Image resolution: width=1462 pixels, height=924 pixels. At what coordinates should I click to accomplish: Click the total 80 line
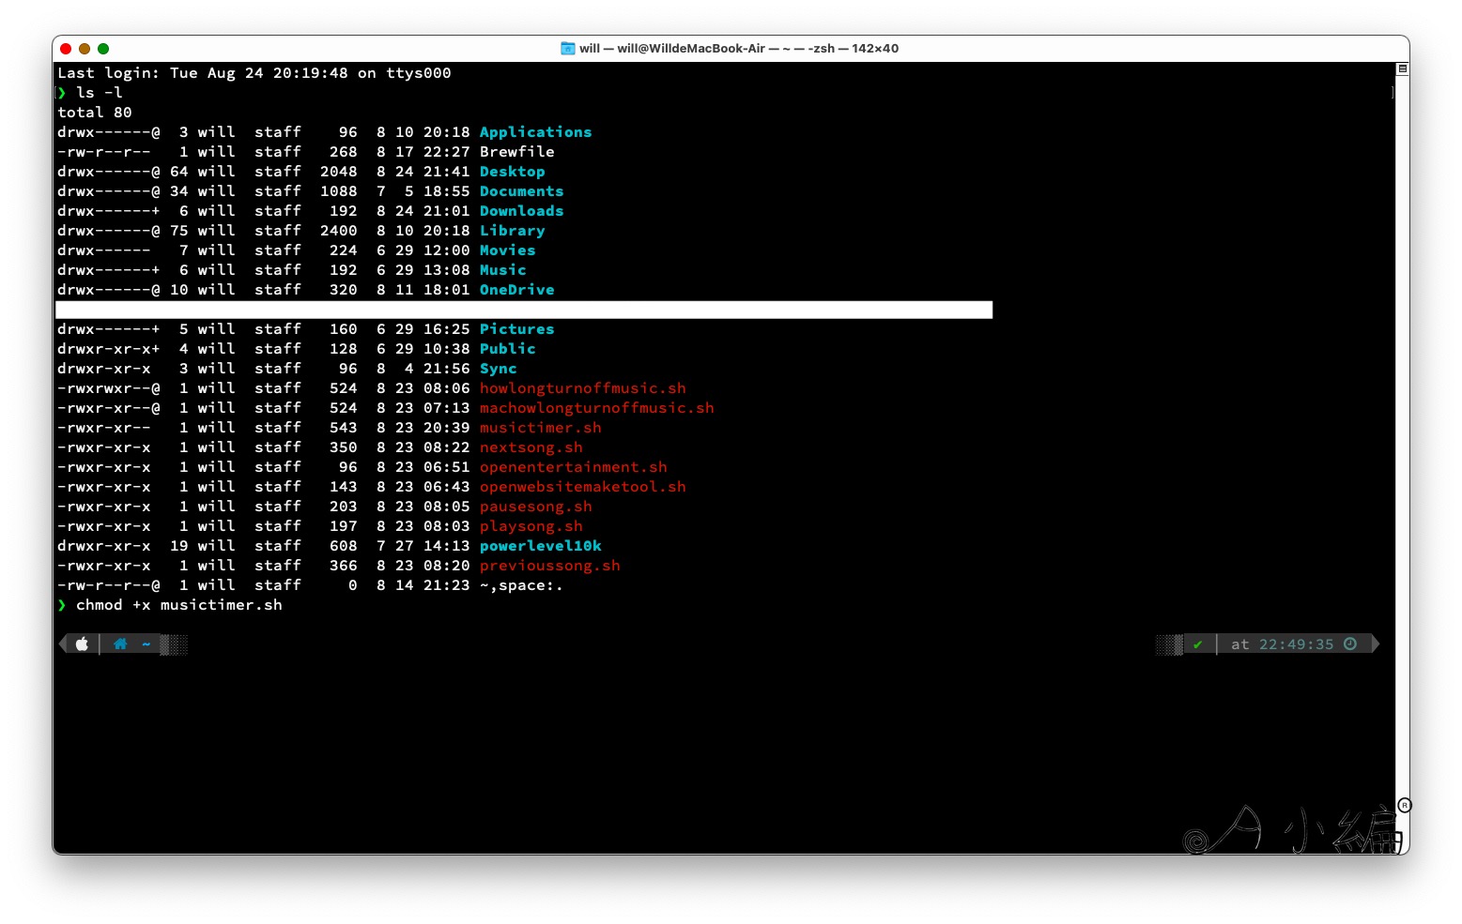pos(94,113)
